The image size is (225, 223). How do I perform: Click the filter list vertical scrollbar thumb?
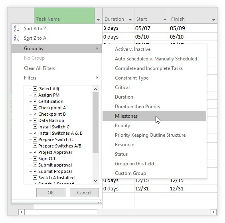[96, 123]
